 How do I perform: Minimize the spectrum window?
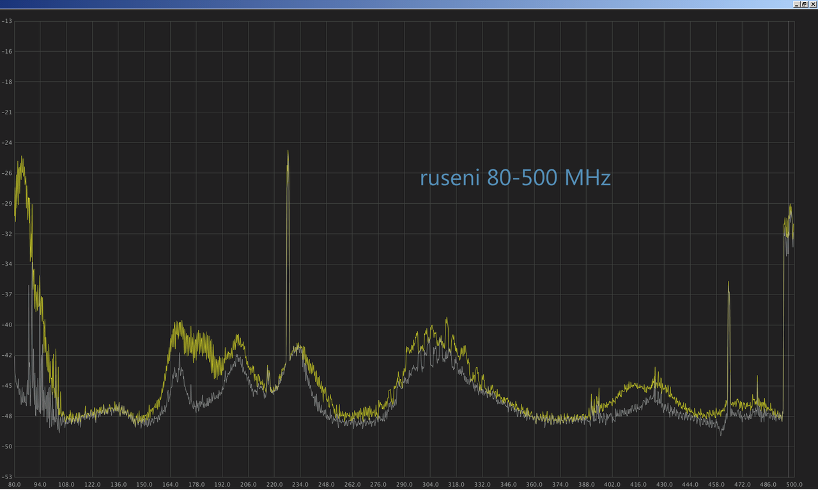796,4
